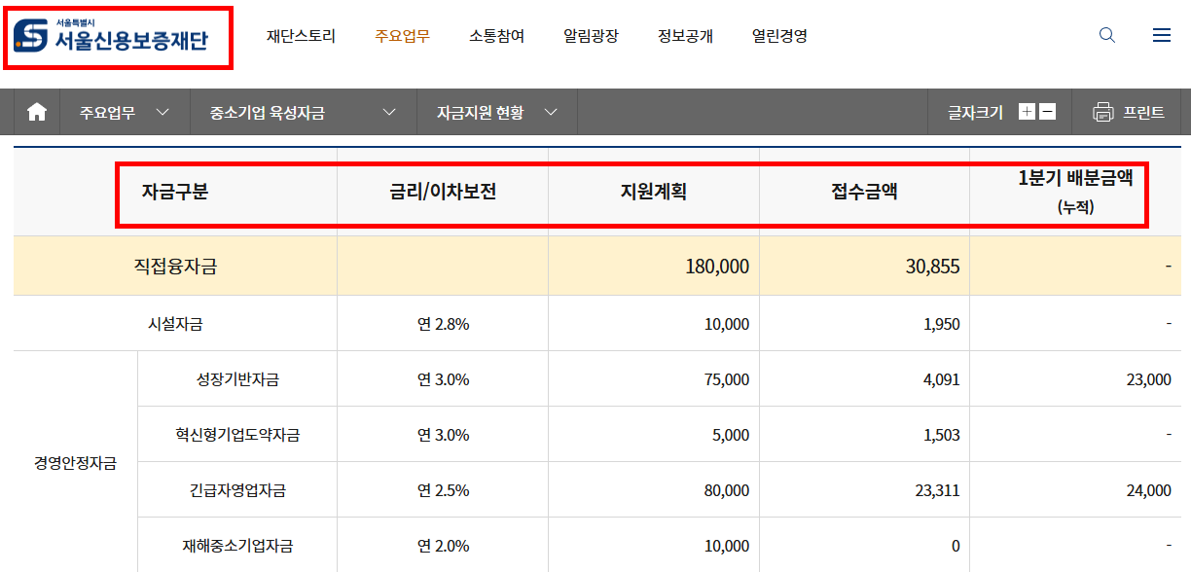Open the 열린경영 section
Screen dimensions: 1191x572
pos(778,35)
